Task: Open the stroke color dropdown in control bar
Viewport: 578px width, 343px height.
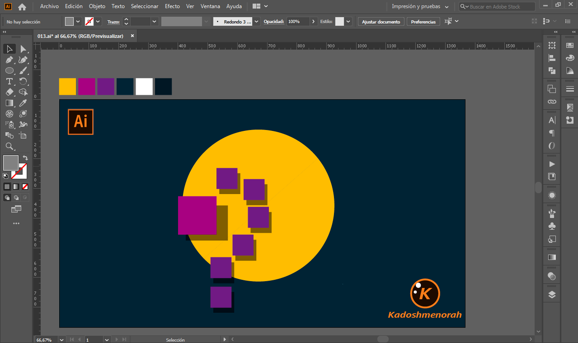Action: point(98,22)
